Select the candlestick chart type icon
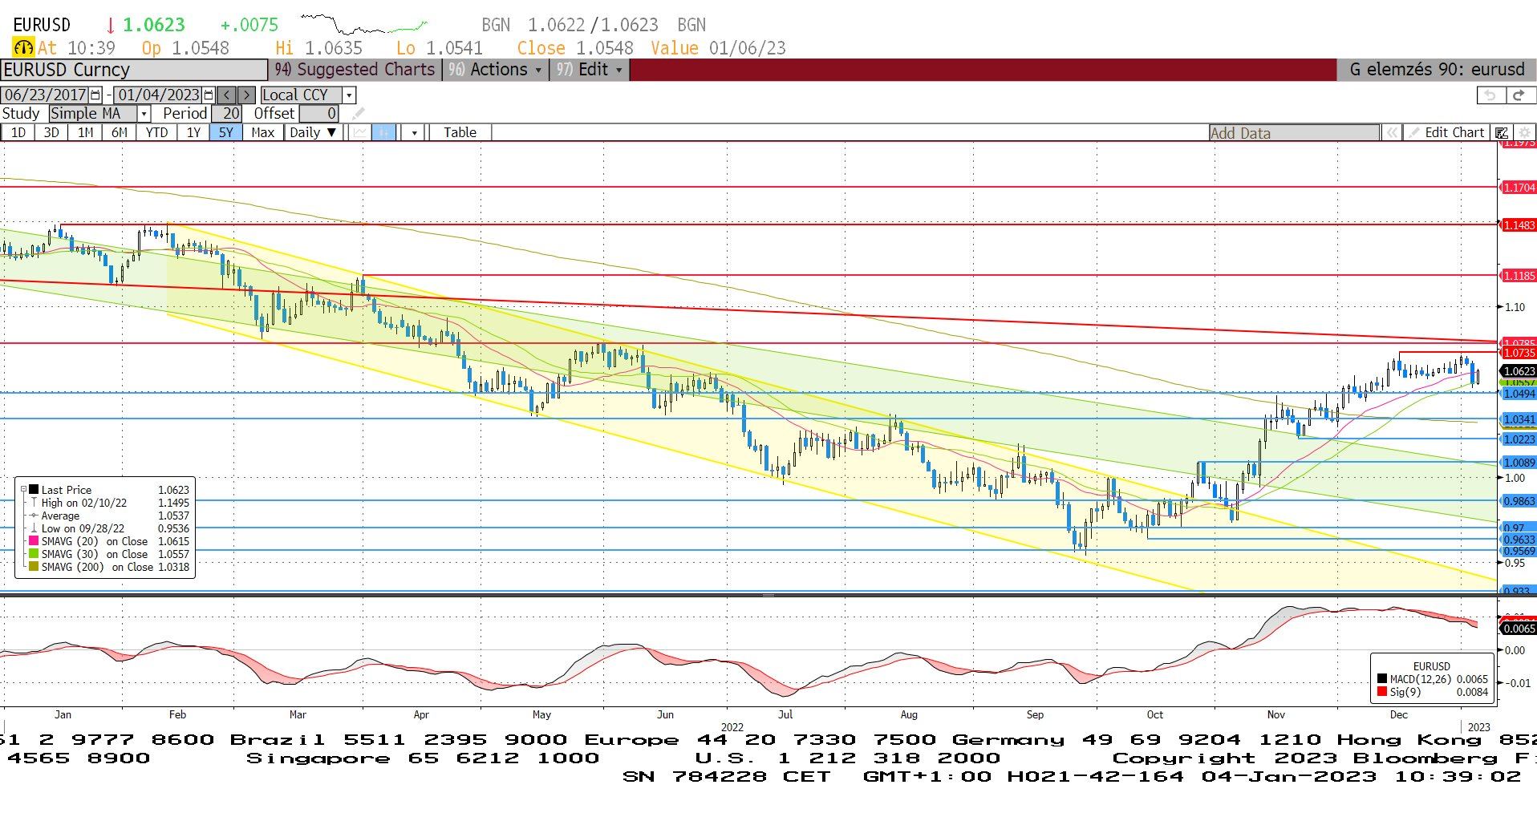 [x=383, y=132]
